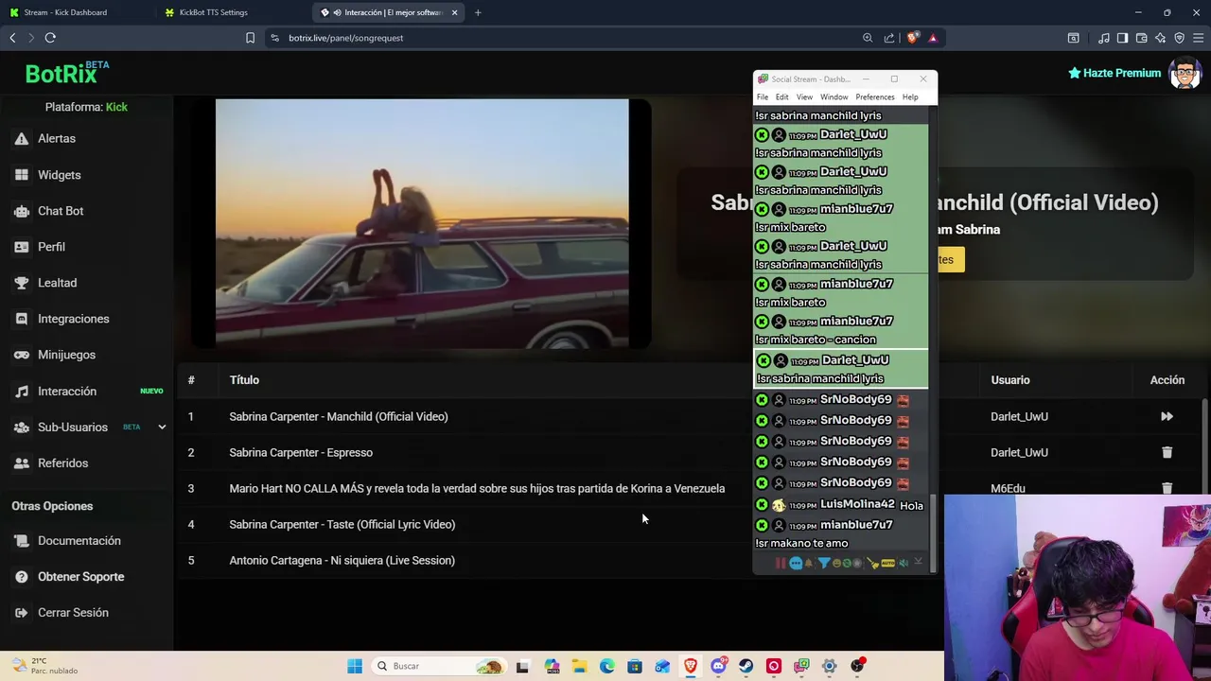
Task: Toggle the browser sidebar panel
Action: coord(1122,38)
